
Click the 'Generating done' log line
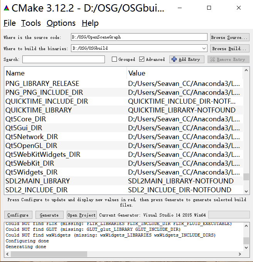(x=26, y=247)
